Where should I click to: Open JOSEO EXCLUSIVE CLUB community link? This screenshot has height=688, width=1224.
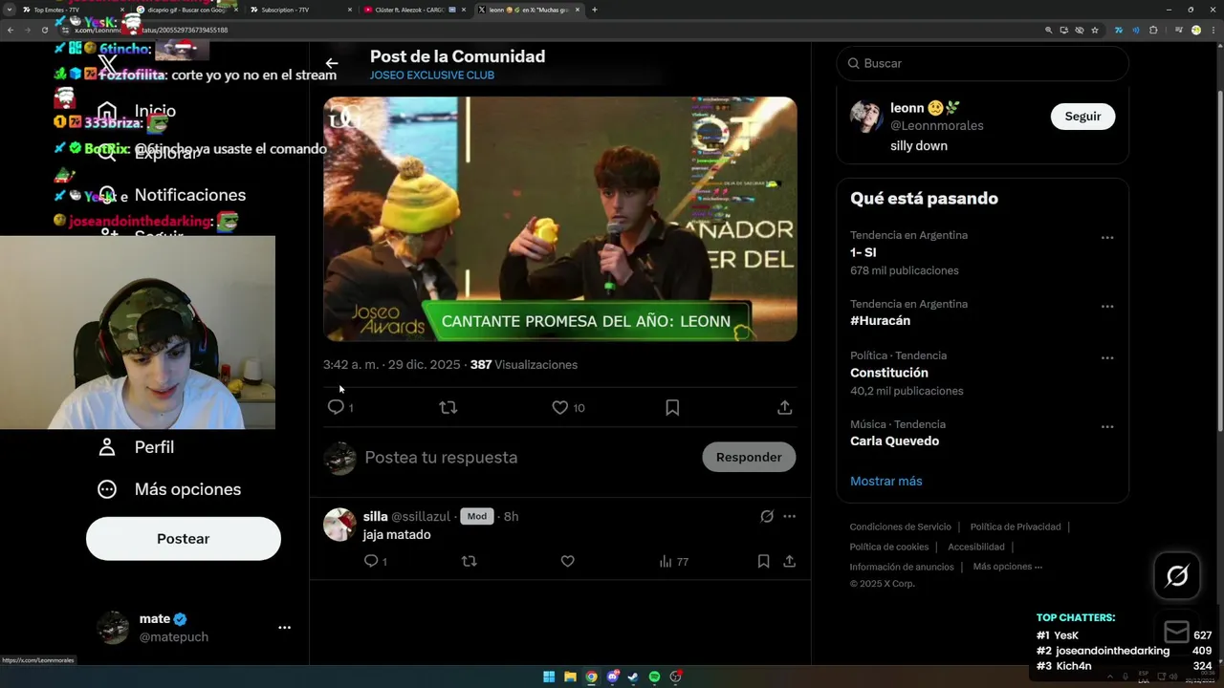432,75
